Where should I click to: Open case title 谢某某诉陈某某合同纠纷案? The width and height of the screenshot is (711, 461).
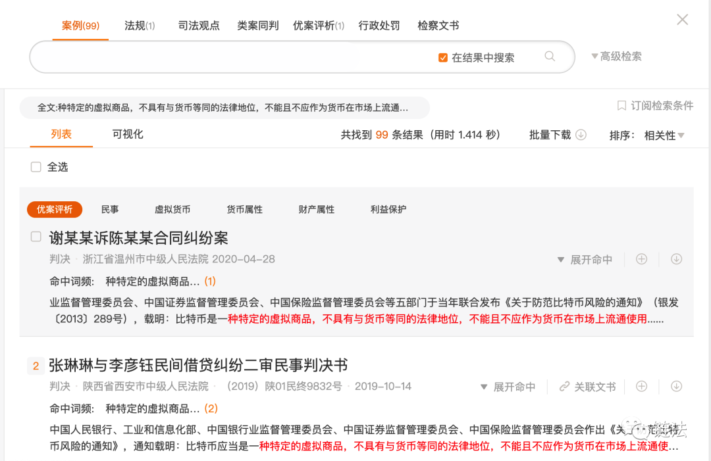click(138, 237)
